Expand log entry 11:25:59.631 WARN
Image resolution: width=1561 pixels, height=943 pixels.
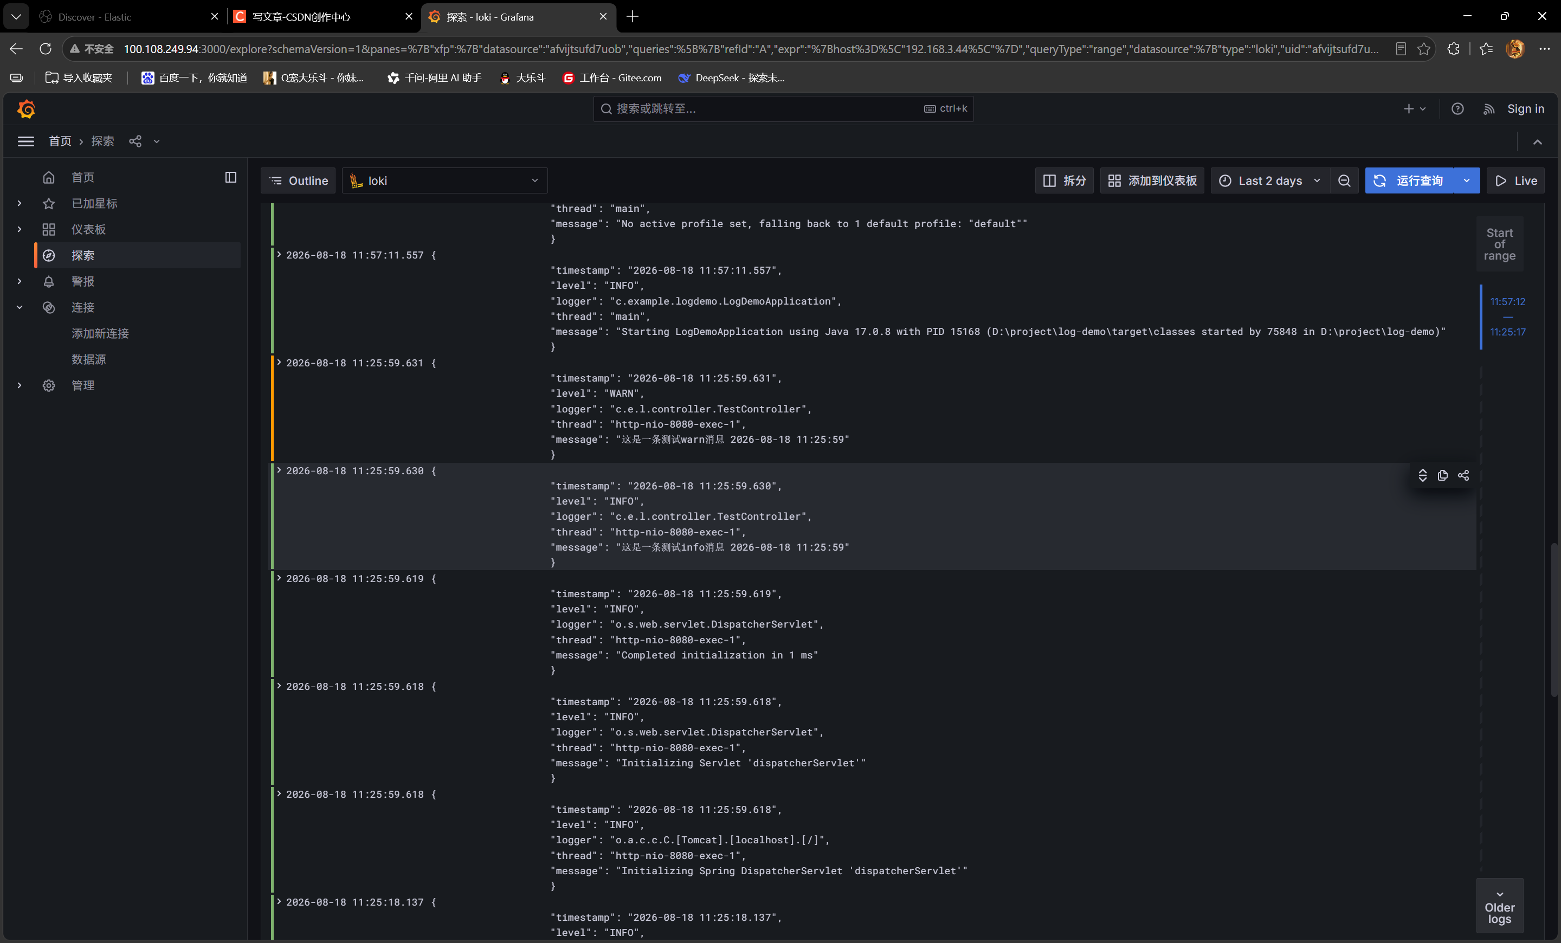click(279, 362)
